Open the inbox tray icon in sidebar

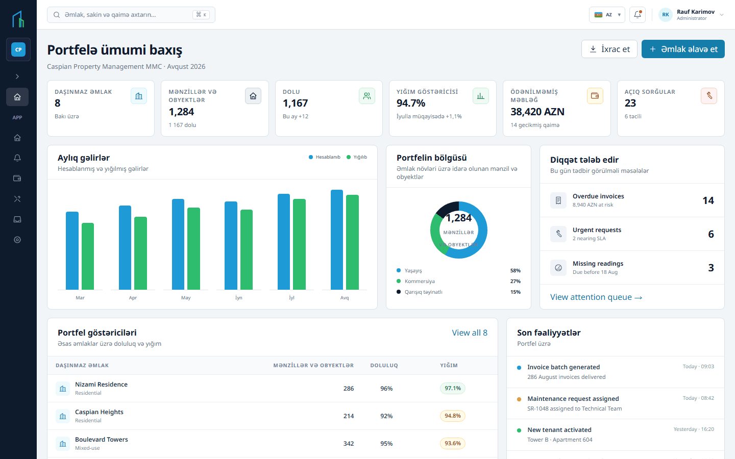pyautogui.click(x=17, y=219)
